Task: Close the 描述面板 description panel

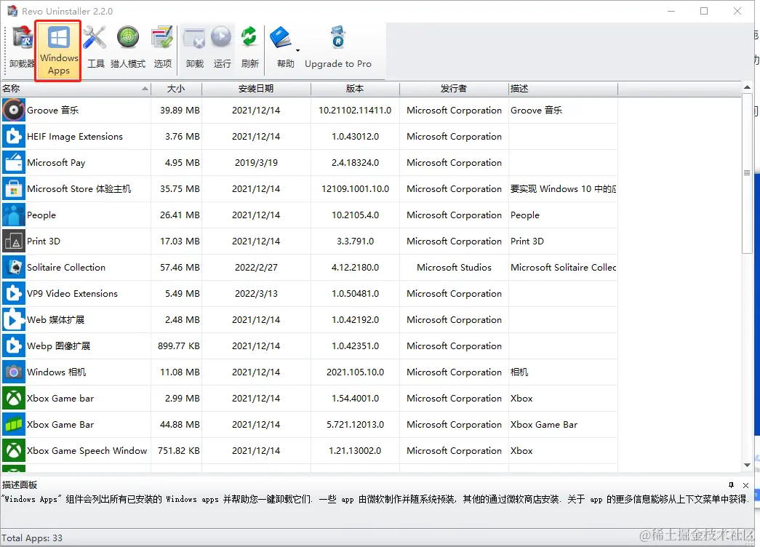Action: (x=746, y=485)
